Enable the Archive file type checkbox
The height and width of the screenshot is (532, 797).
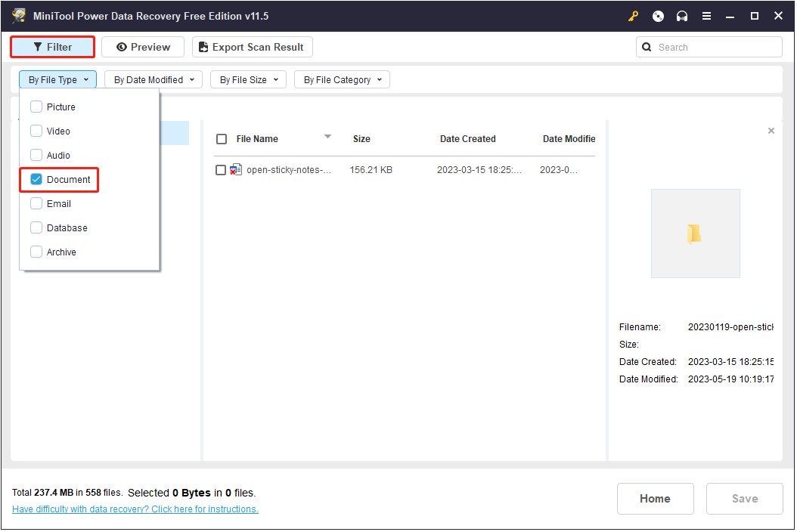point(36,252)
